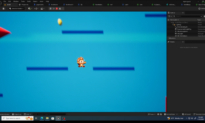The height and width of the screenshot is (123, 205).
Task: Open the Help menu
Action: pyautogui.click(x=47, y=1)
